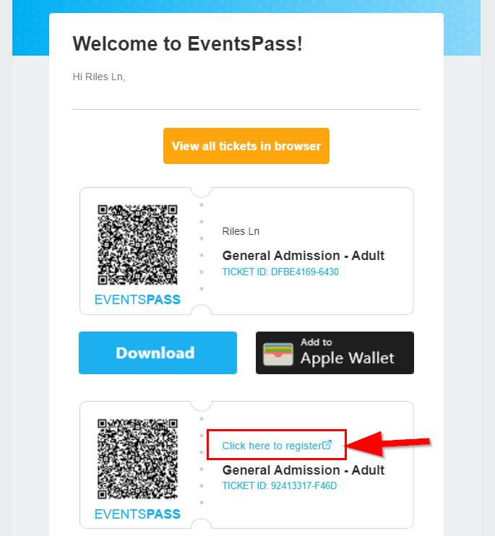Add ticket to Apple Wallet
Screen dimensions: 495x536
click(335, 353)
